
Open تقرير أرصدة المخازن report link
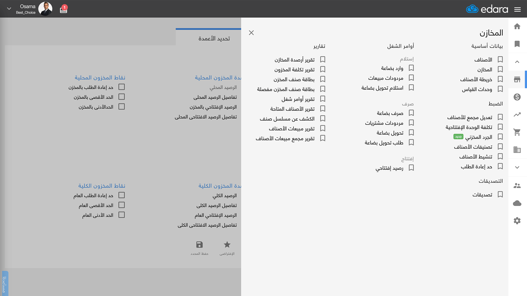point(294,60)
